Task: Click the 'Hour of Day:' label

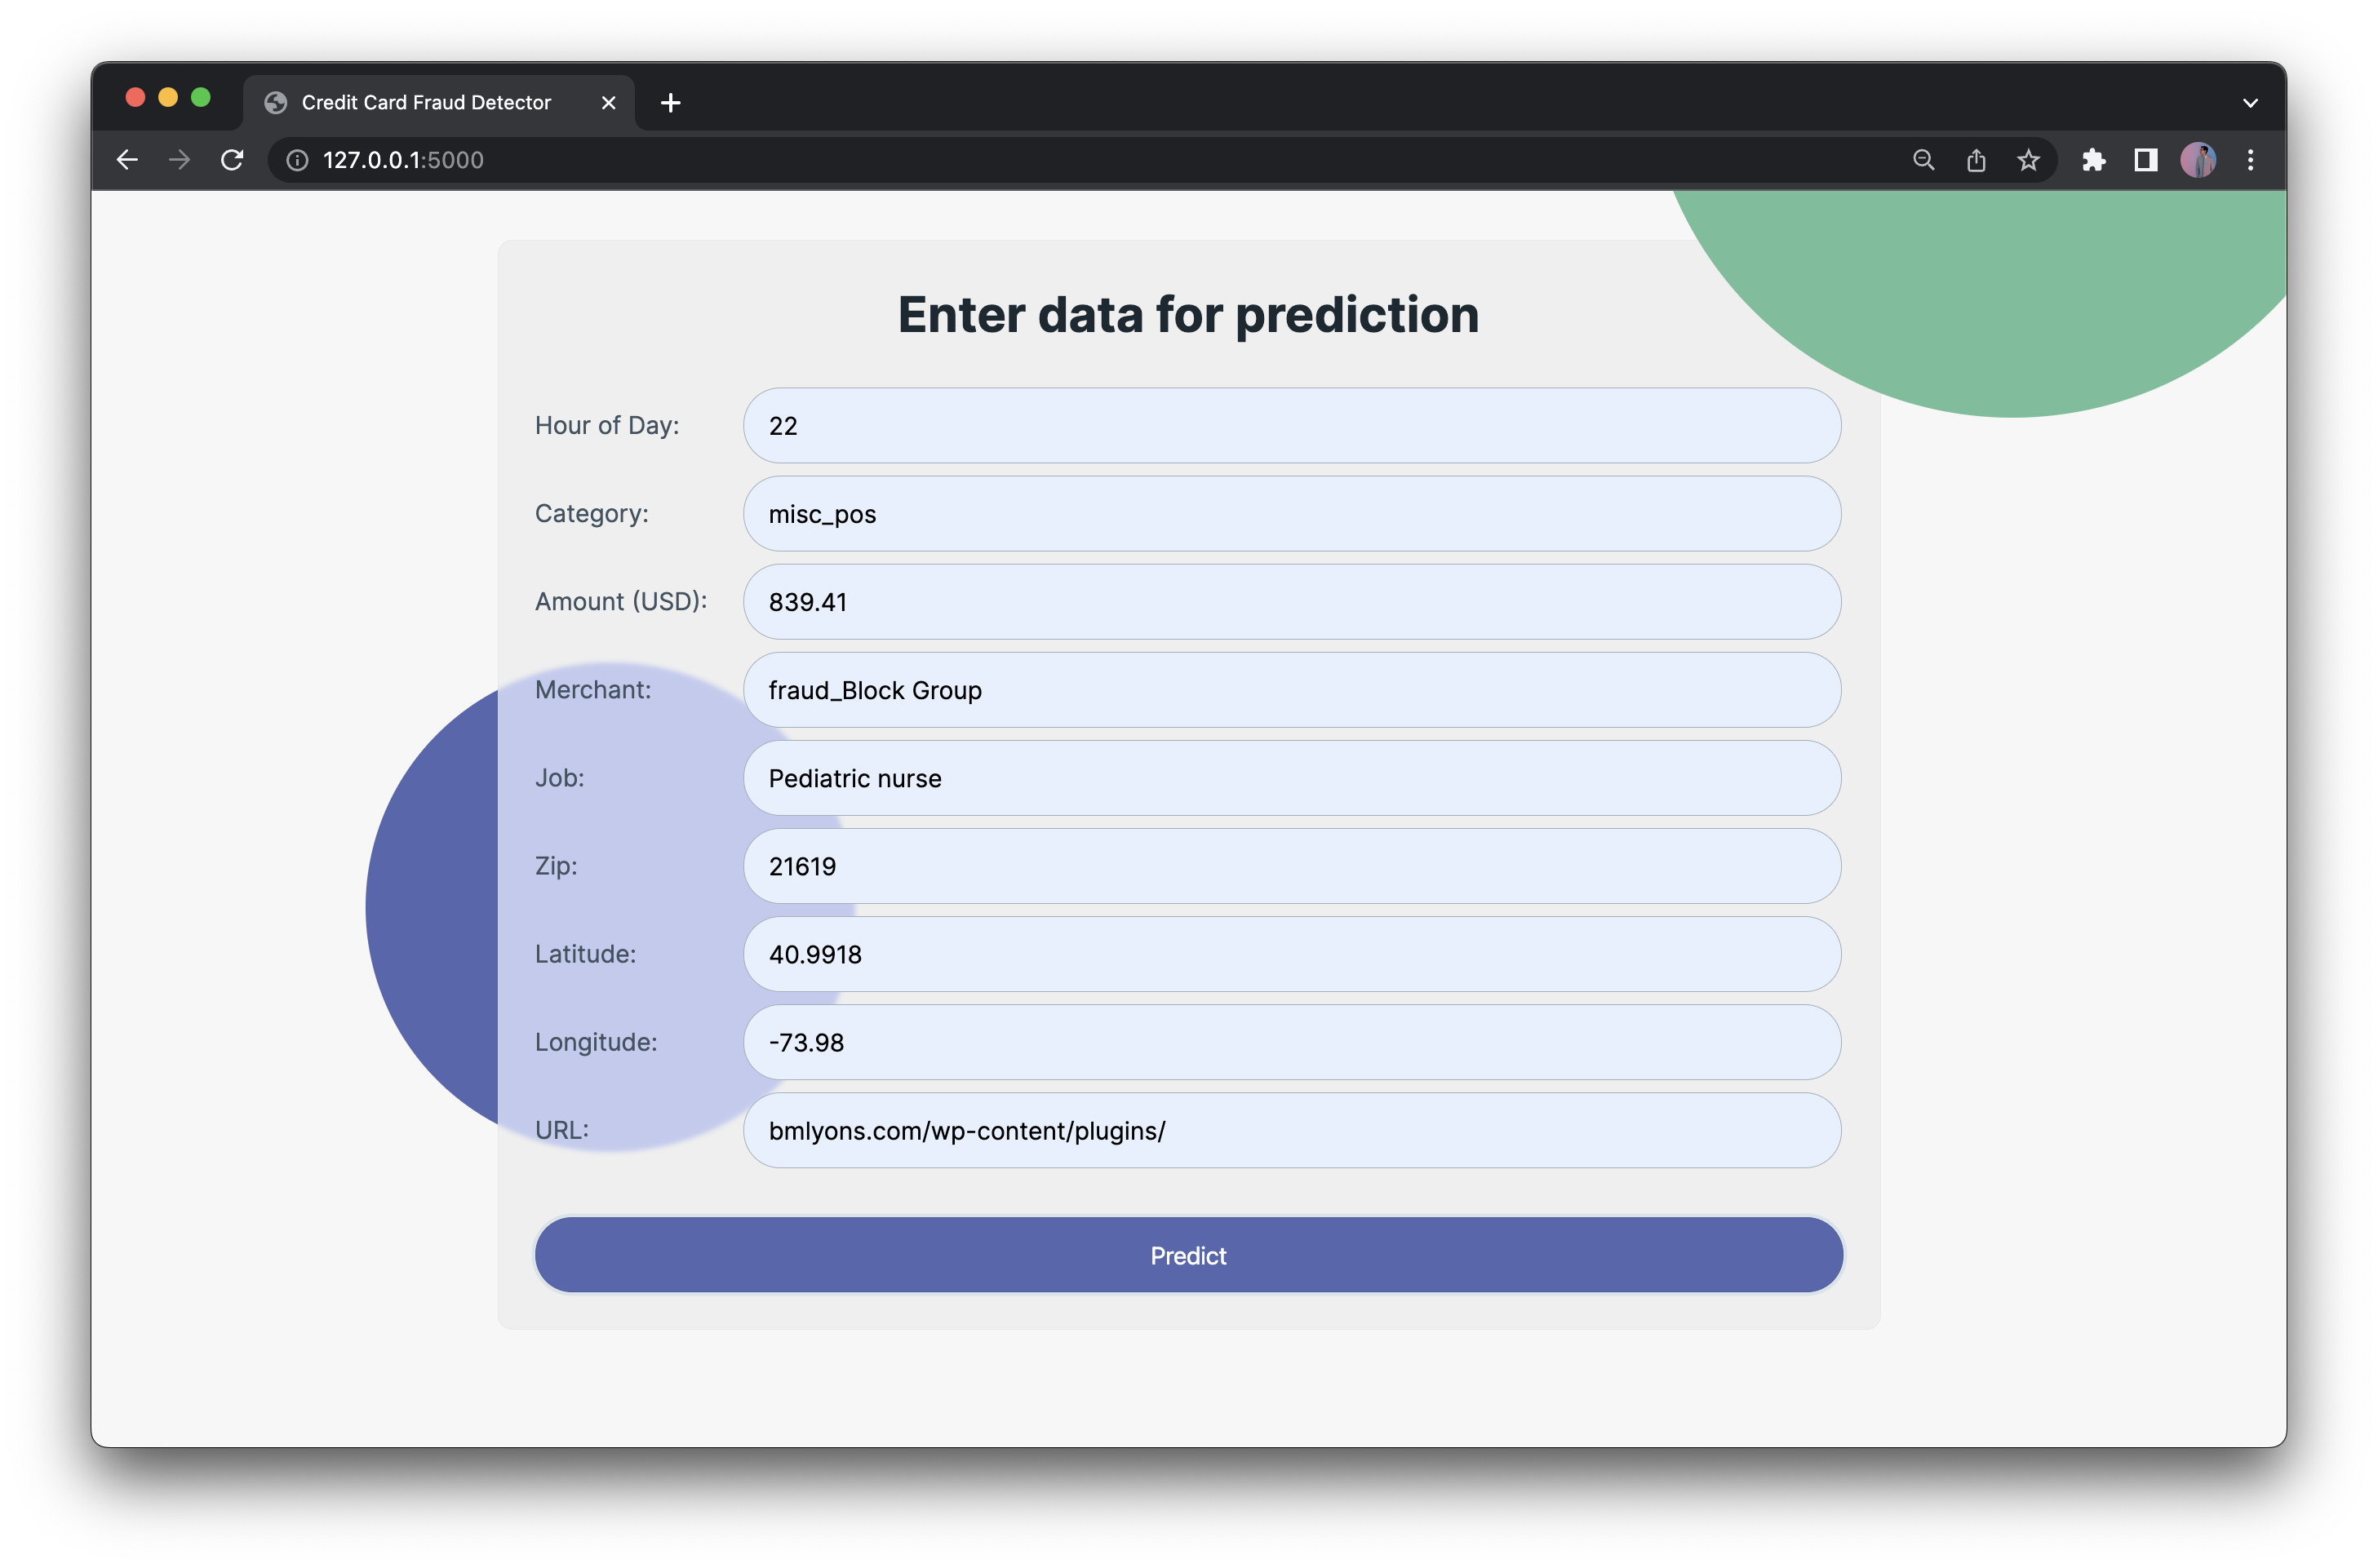Action: click(607, 425)
